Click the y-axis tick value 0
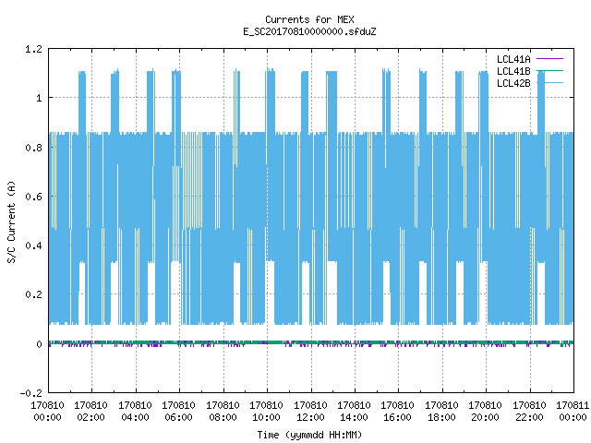Viewport: 591px width, 443px height. (x=39, y=344)
